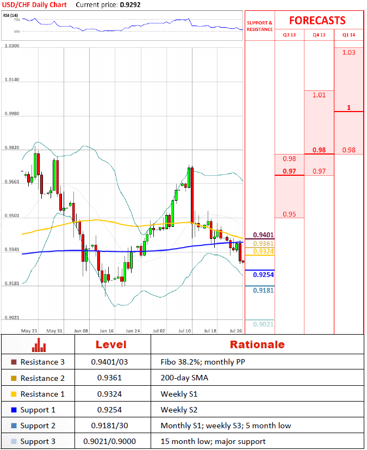This screenshot has height=450, width=367.
Task: Click the Support 1 blue color swatch
Action: 14,410
